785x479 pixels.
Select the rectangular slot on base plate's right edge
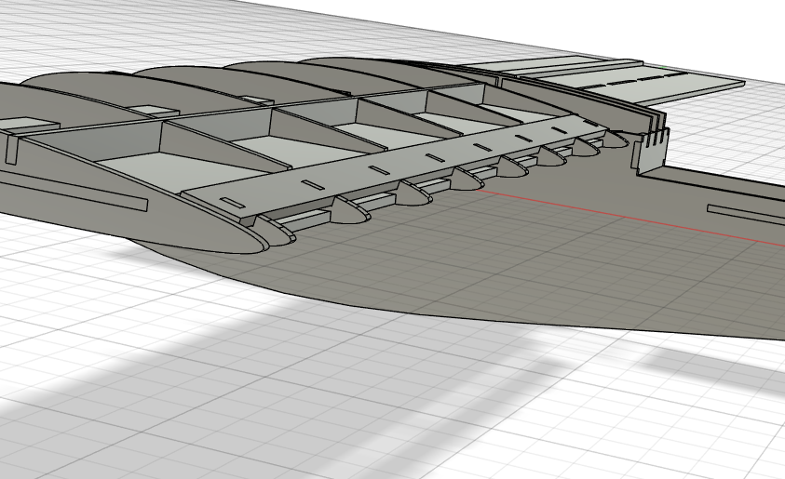click(746, 214)
